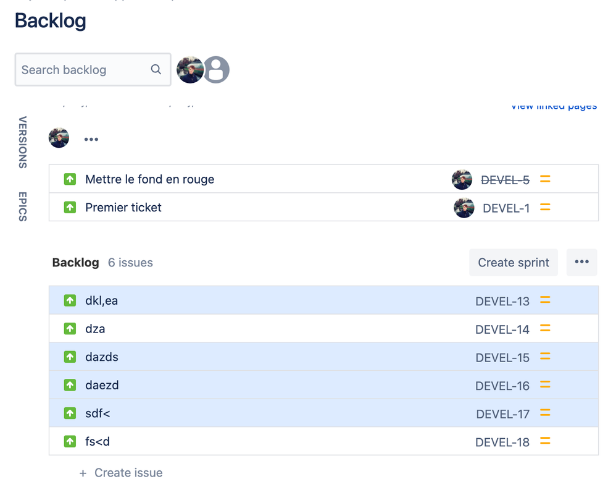Expand the VERSIONS side panel
Image resolution: width=616 pixels, height=500 pixels.
(23, 142)
